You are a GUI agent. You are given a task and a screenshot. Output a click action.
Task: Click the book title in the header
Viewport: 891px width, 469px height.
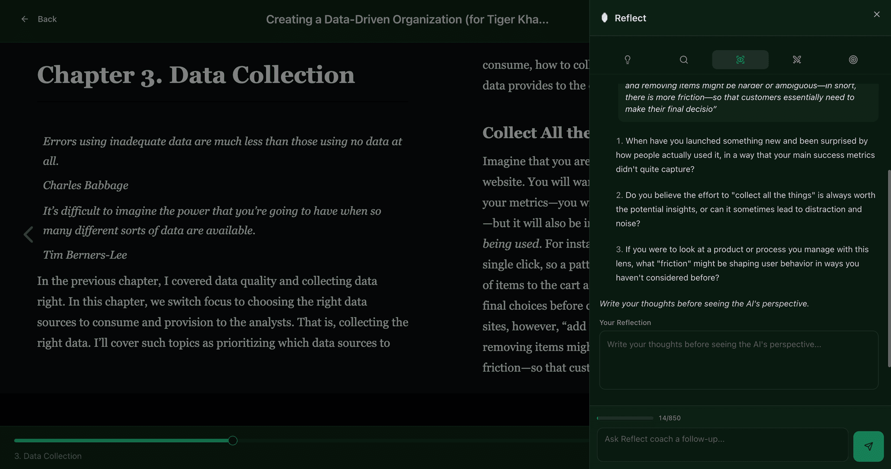407,20
